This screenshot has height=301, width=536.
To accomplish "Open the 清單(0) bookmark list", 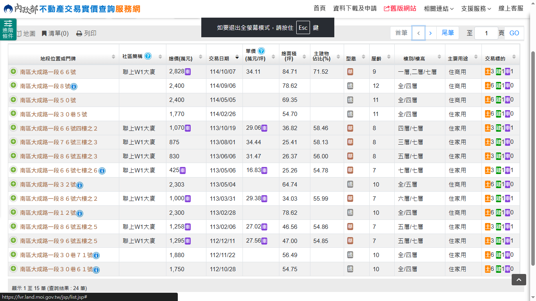I will pyautogui.click(x=55, y=34).
